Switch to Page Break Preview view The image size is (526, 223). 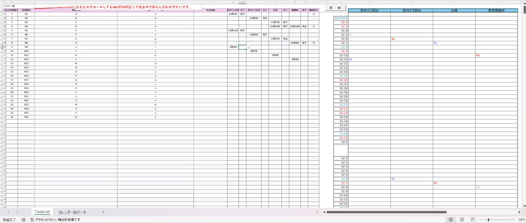473,220
